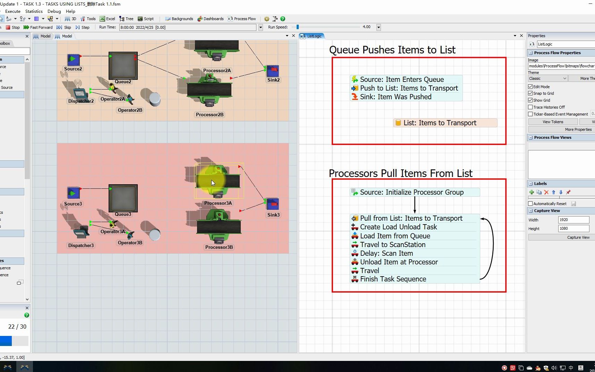The height and width of the screenshot is (372, 595).
Task: Open the Dashboards tool icon
Action: (210, 19)
